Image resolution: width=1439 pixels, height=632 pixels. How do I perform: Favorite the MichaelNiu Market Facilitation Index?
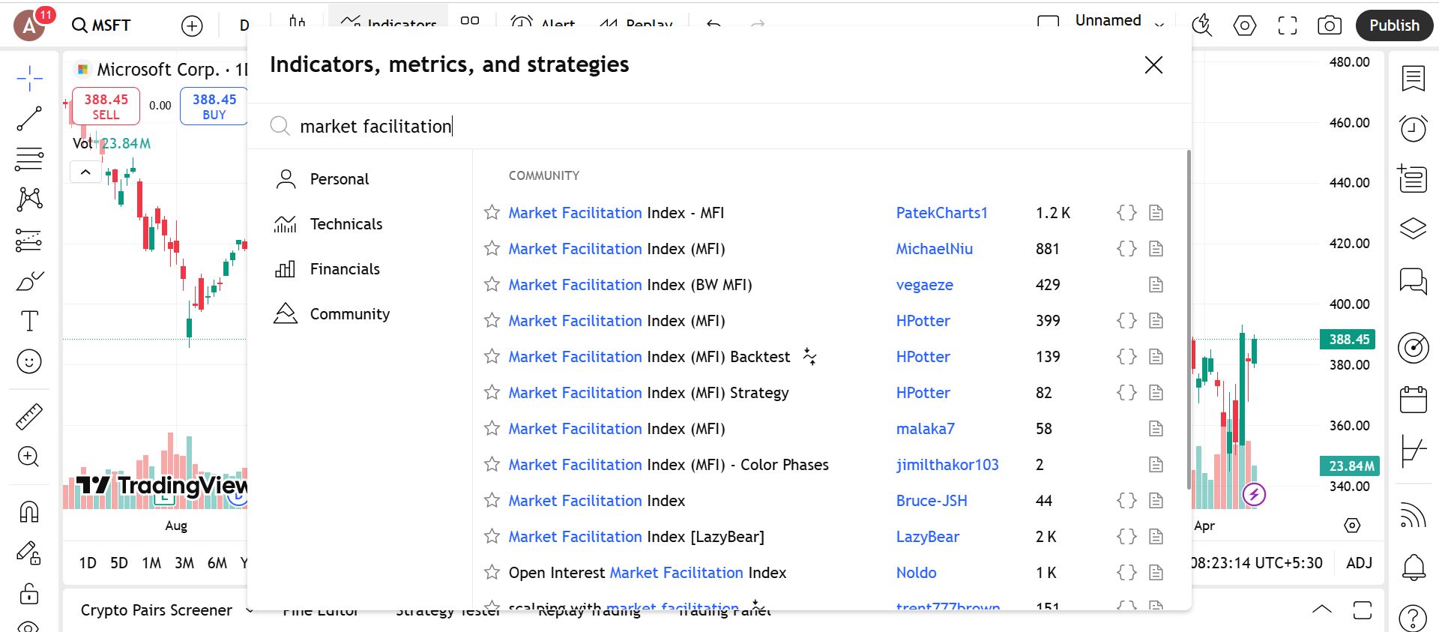click(x=492, y=249)
